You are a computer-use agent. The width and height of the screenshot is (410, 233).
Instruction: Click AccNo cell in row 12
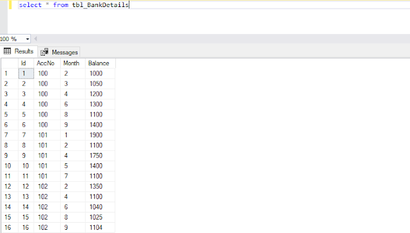tap(47, 186)
